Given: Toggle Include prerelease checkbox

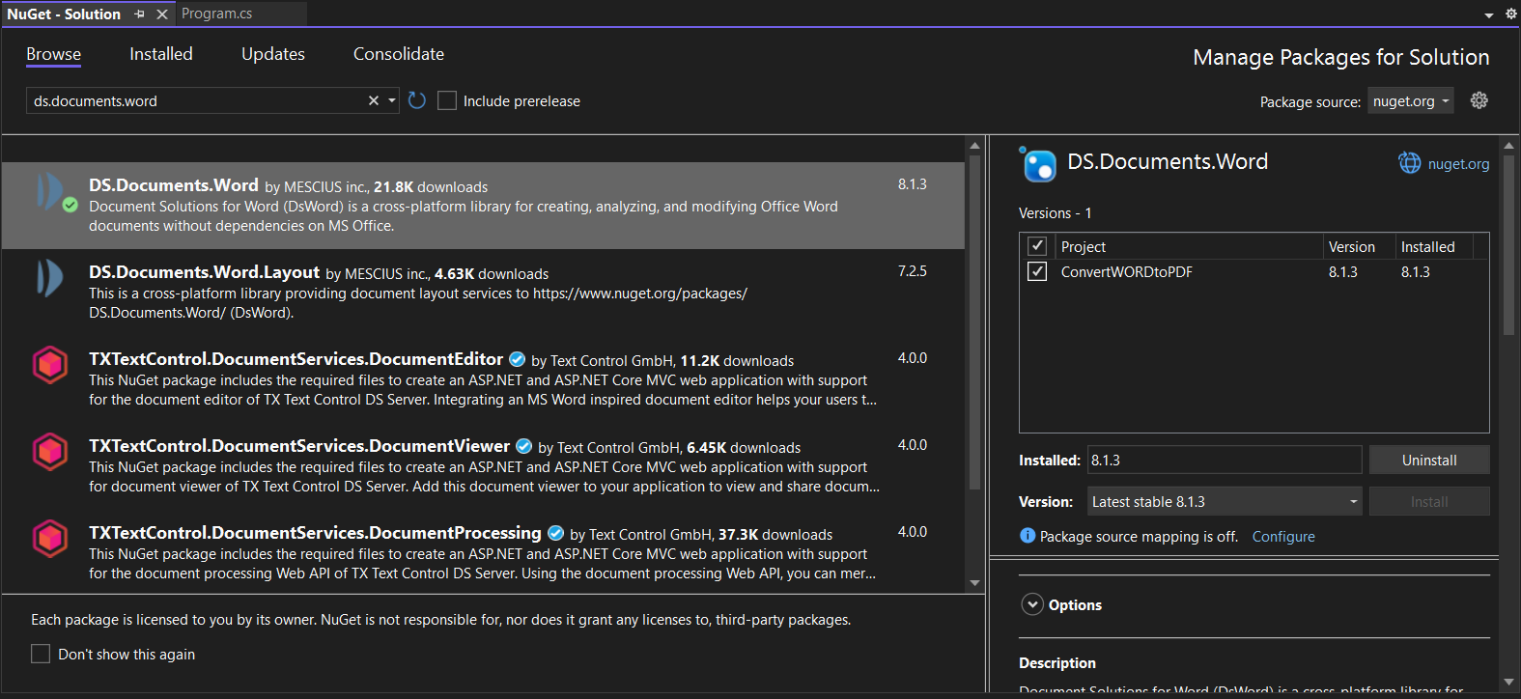Looking at the screenshot, I should [446, 100].
